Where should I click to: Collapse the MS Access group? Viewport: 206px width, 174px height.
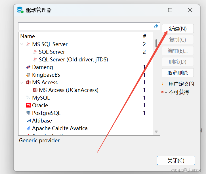click(x=22, y=83)
